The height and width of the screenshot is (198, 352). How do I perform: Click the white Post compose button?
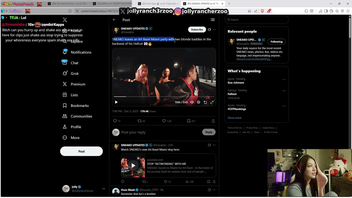click(x=81, y=151)
